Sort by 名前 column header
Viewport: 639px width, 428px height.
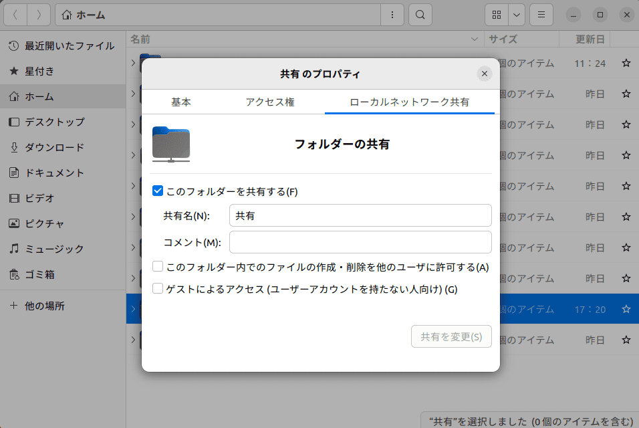(x=305, y=39)
